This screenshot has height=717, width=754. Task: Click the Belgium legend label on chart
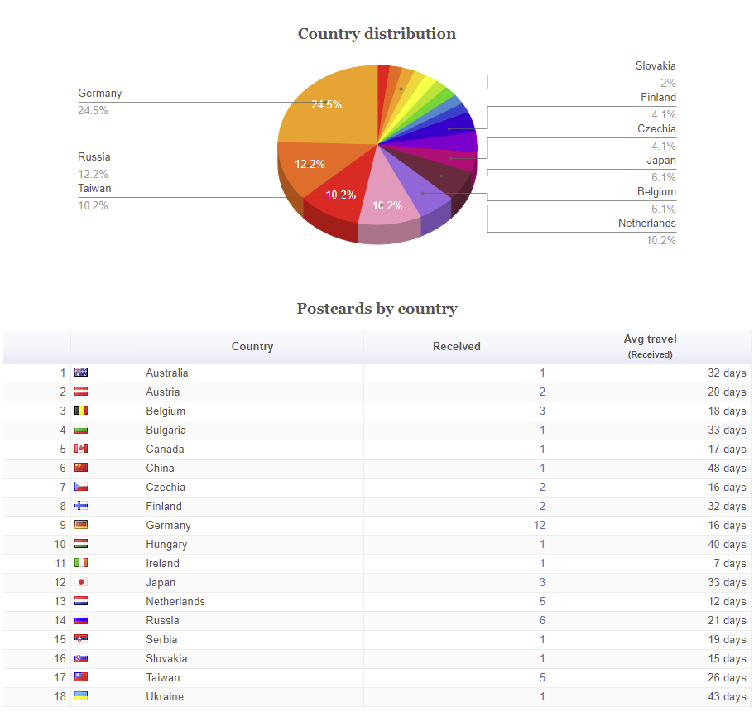pos(656,192)
